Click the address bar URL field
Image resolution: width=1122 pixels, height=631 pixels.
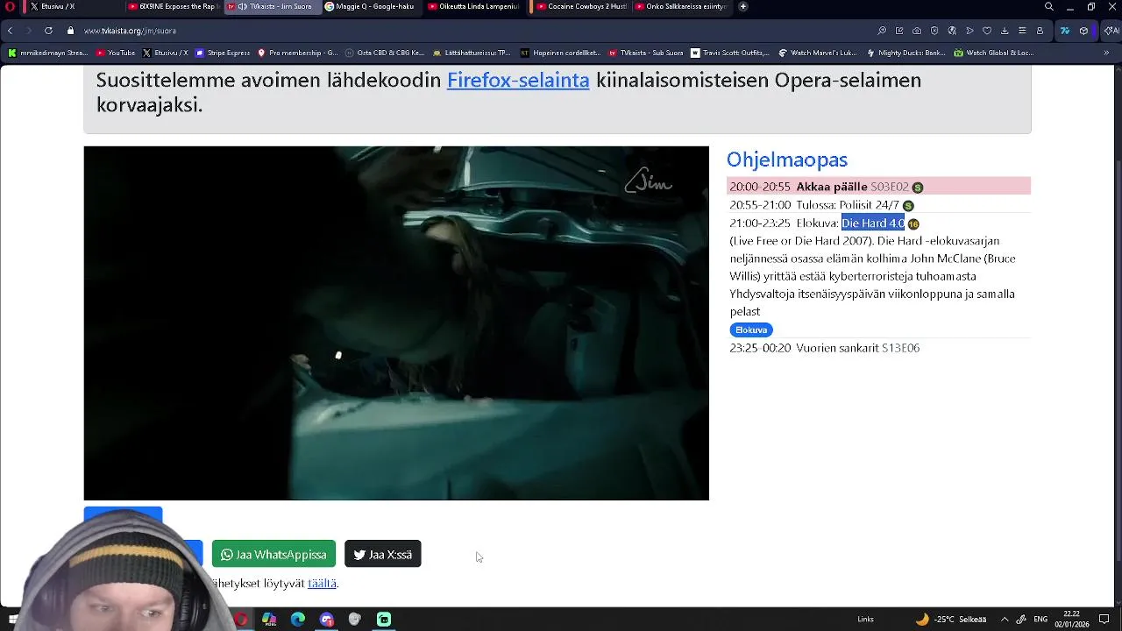[x=473, y=31]
